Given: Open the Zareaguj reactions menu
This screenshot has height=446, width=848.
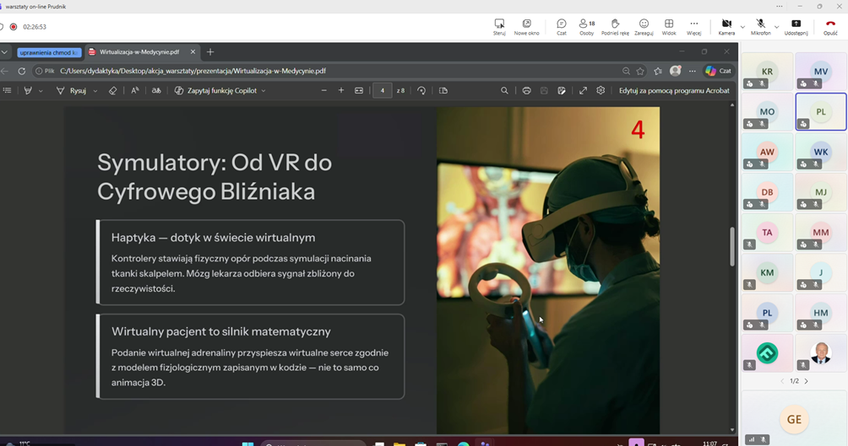Looking at the screenshot, I should click(x=644, y=24).
